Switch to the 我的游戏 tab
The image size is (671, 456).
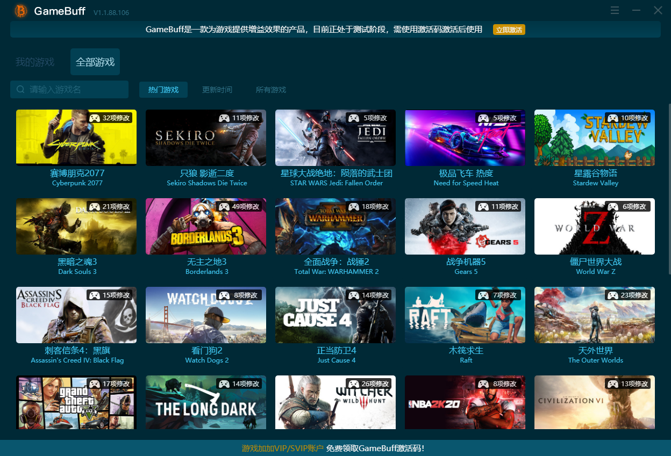coord(35,62)
